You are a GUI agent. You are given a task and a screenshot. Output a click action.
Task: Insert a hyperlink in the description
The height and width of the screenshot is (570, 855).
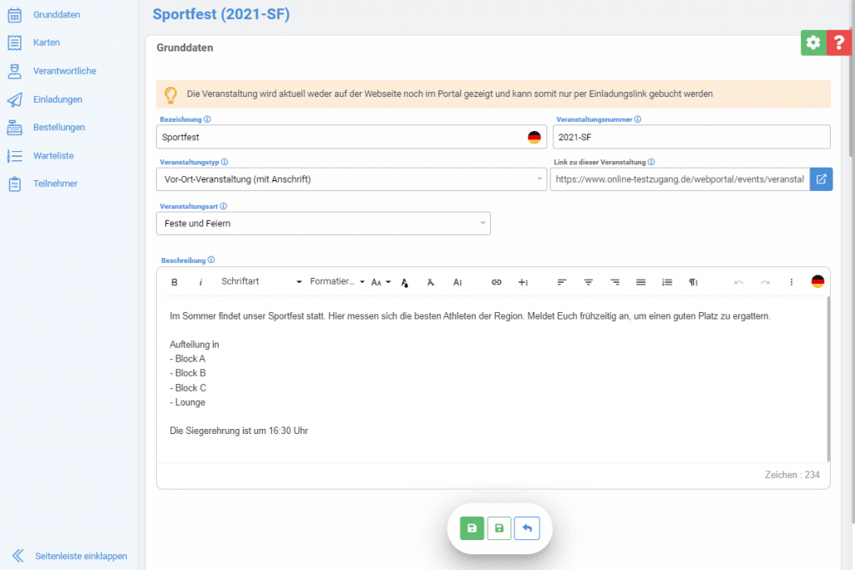click(496, 282)
